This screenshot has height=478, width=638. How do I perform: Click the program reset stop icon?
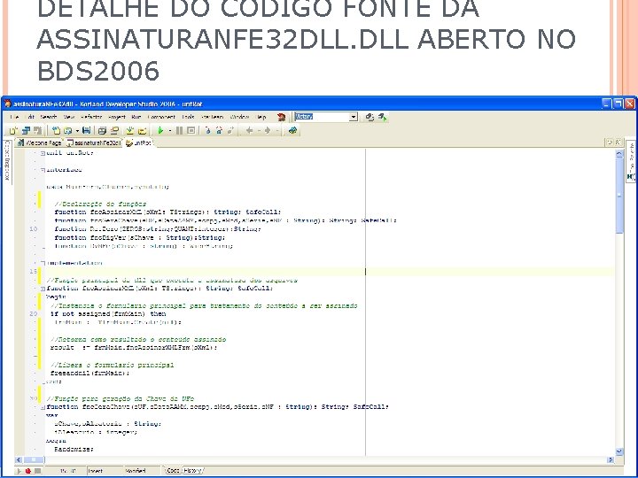click(x=191, y=130)
